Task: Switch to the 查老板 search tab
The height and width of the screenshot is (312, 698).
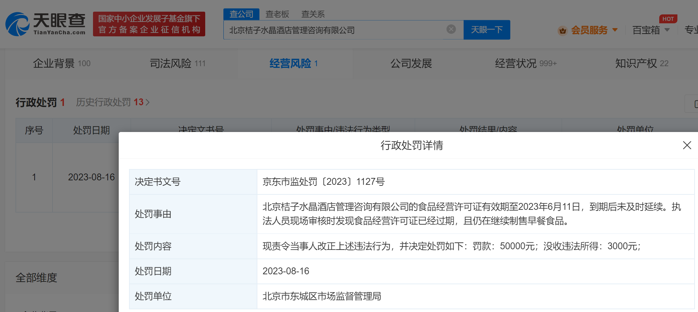Action: click(277, 14)
